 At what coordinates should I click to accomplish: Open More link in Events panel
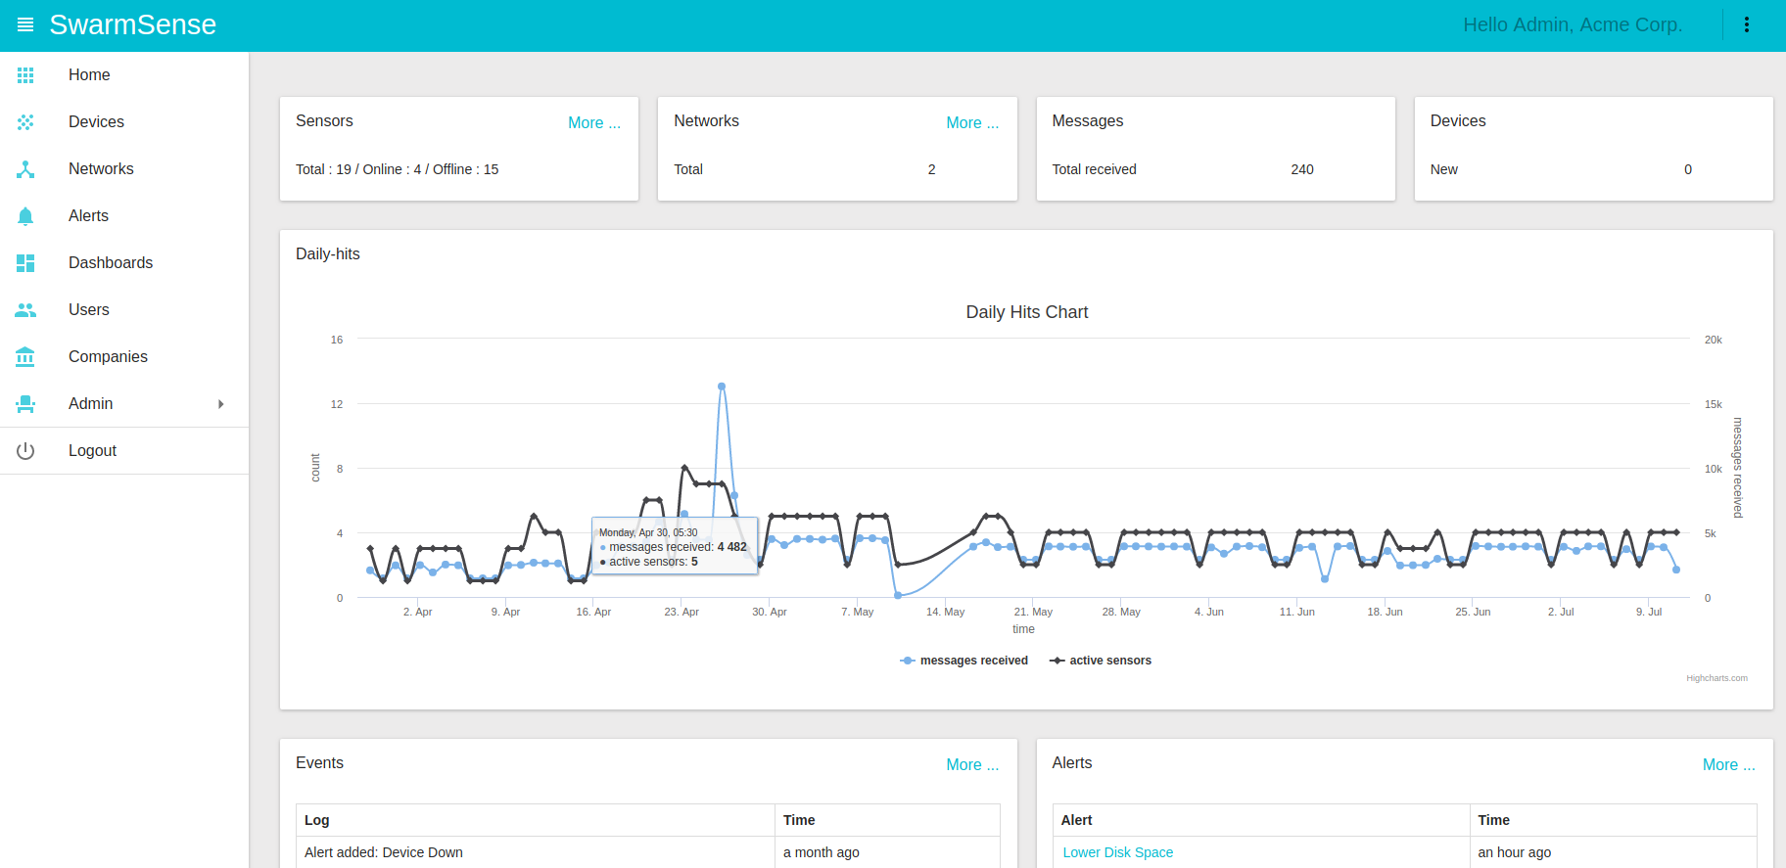[972, 765]
